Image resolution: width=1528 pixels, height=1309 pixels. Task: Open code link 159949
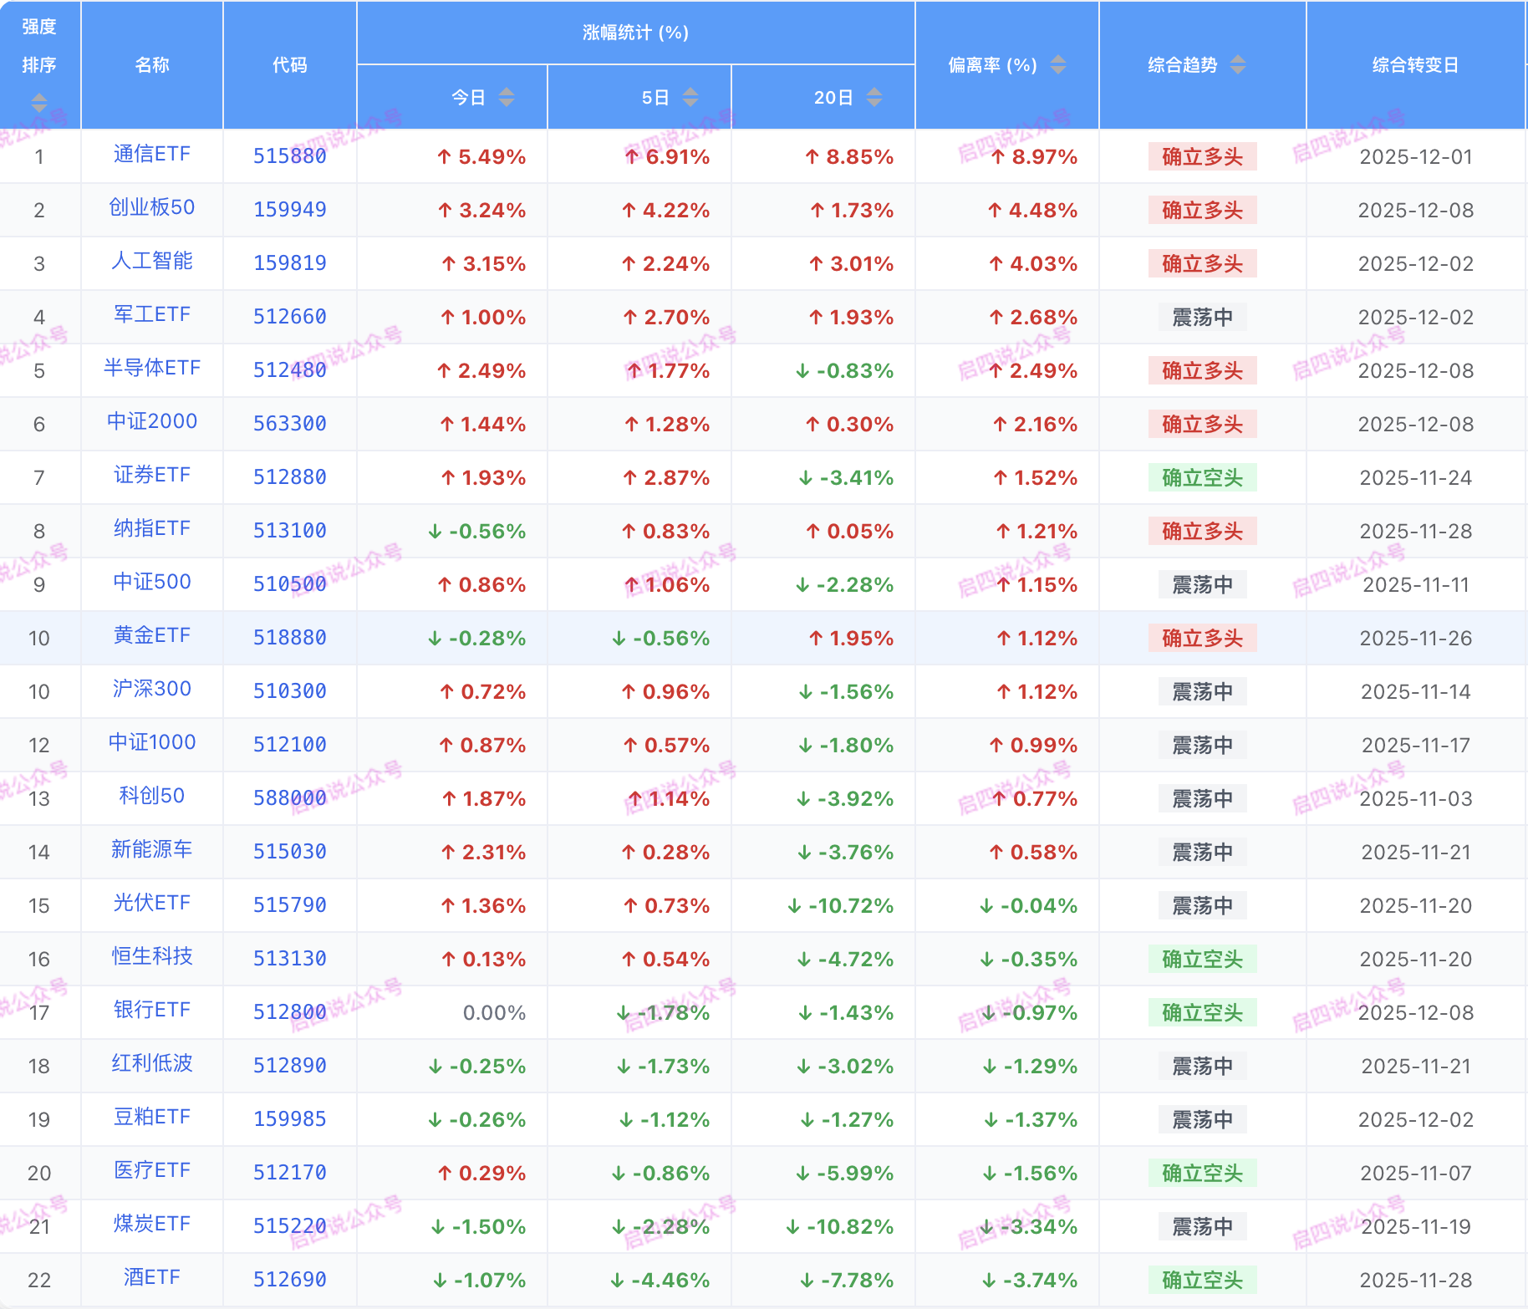pos(290,210)
